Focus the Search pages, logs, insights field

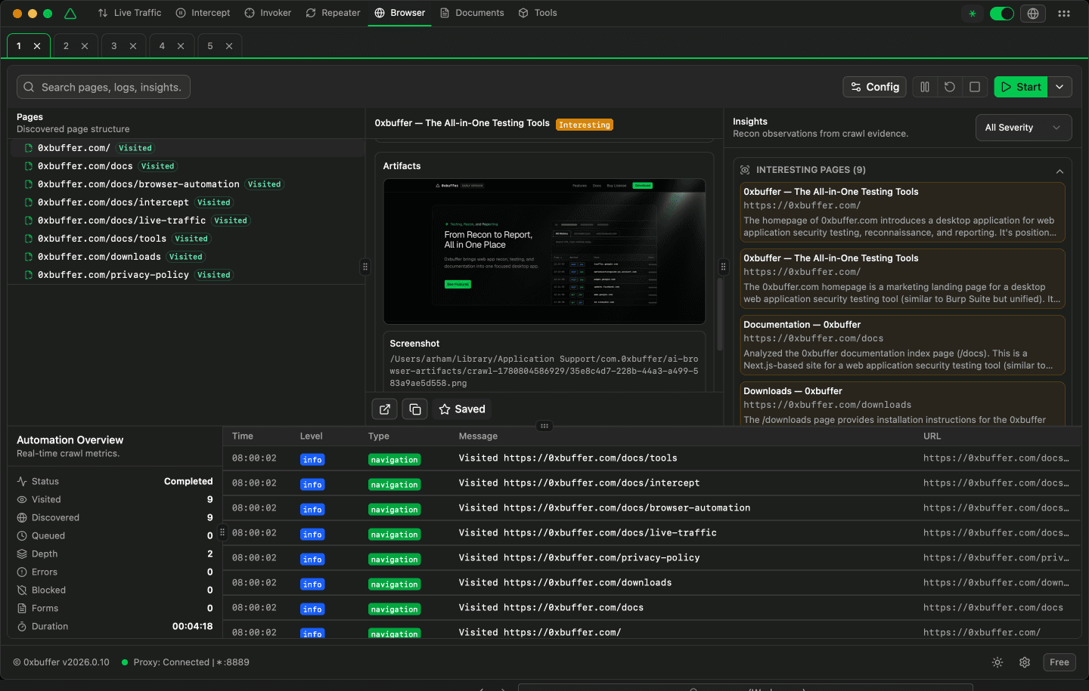pyautogui.click(x=104, y=87)
